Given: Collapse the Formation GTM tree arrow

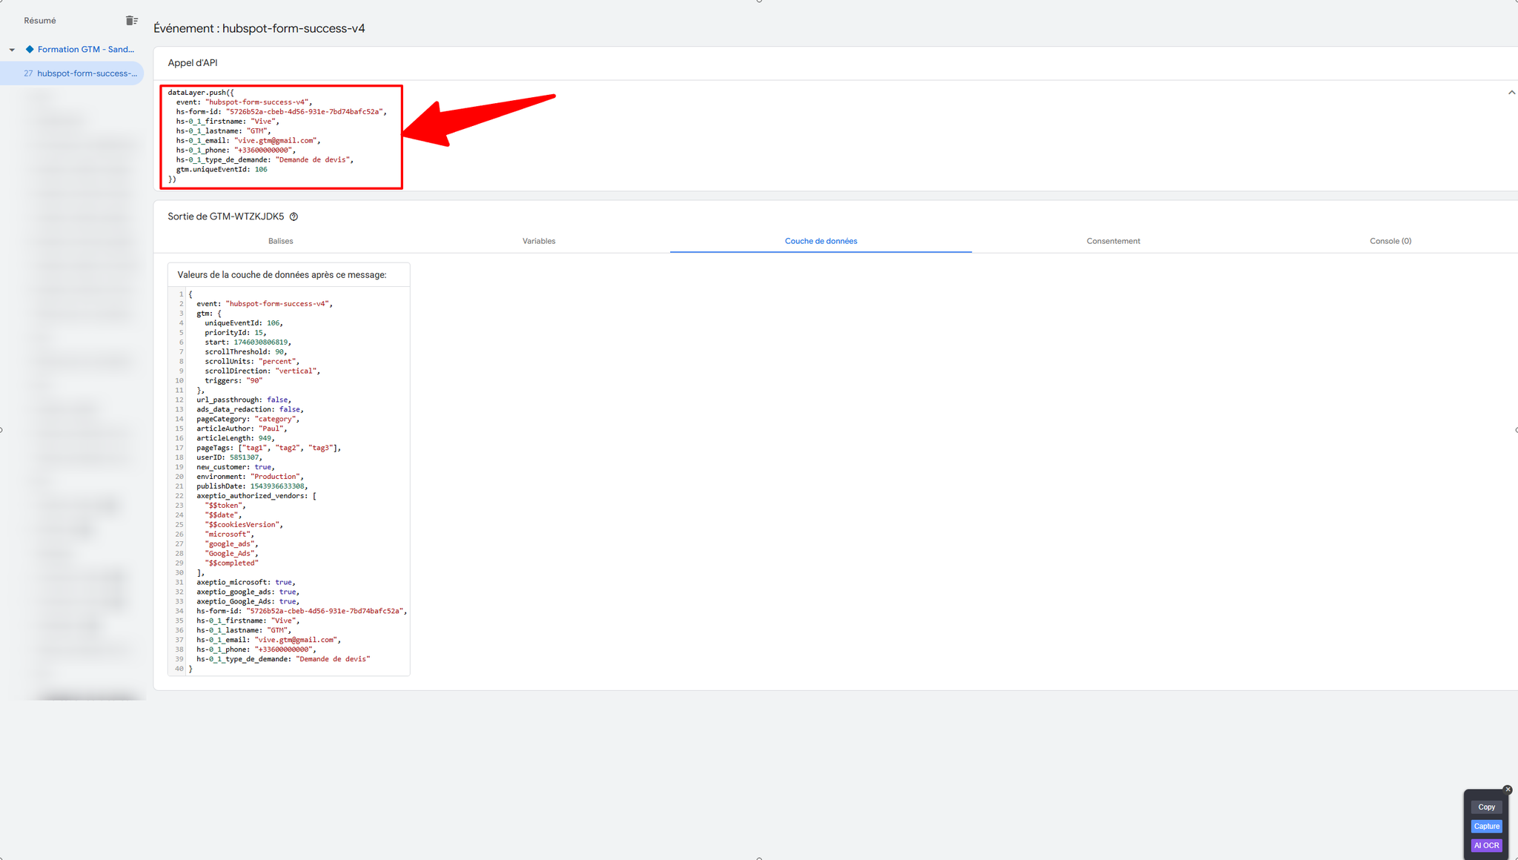Looking at the screenshot, I should pyautogui.click(x=12, y=50).
